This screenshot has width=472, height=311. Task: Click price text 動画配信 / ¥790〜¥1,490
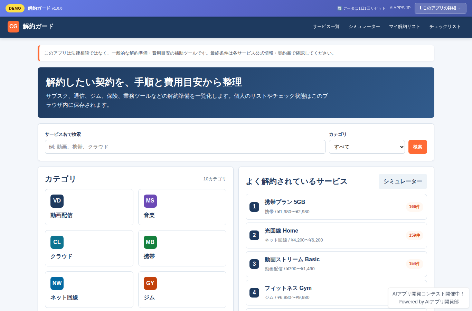coord(290,269)
